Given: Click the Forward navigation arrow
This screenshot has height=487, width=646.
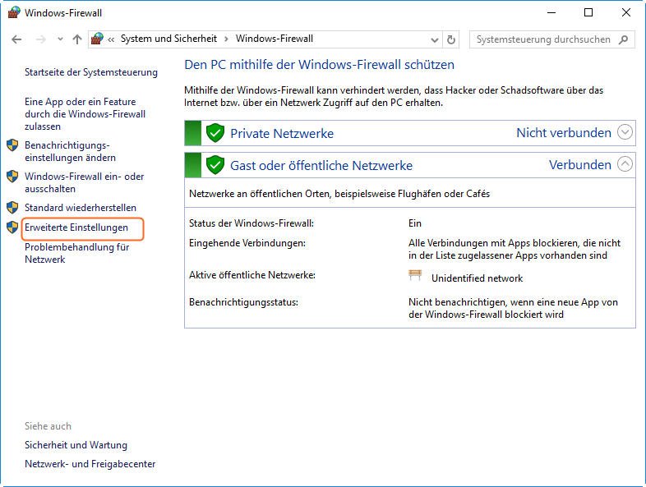Looking at the screenshot, I should (40, 39).
